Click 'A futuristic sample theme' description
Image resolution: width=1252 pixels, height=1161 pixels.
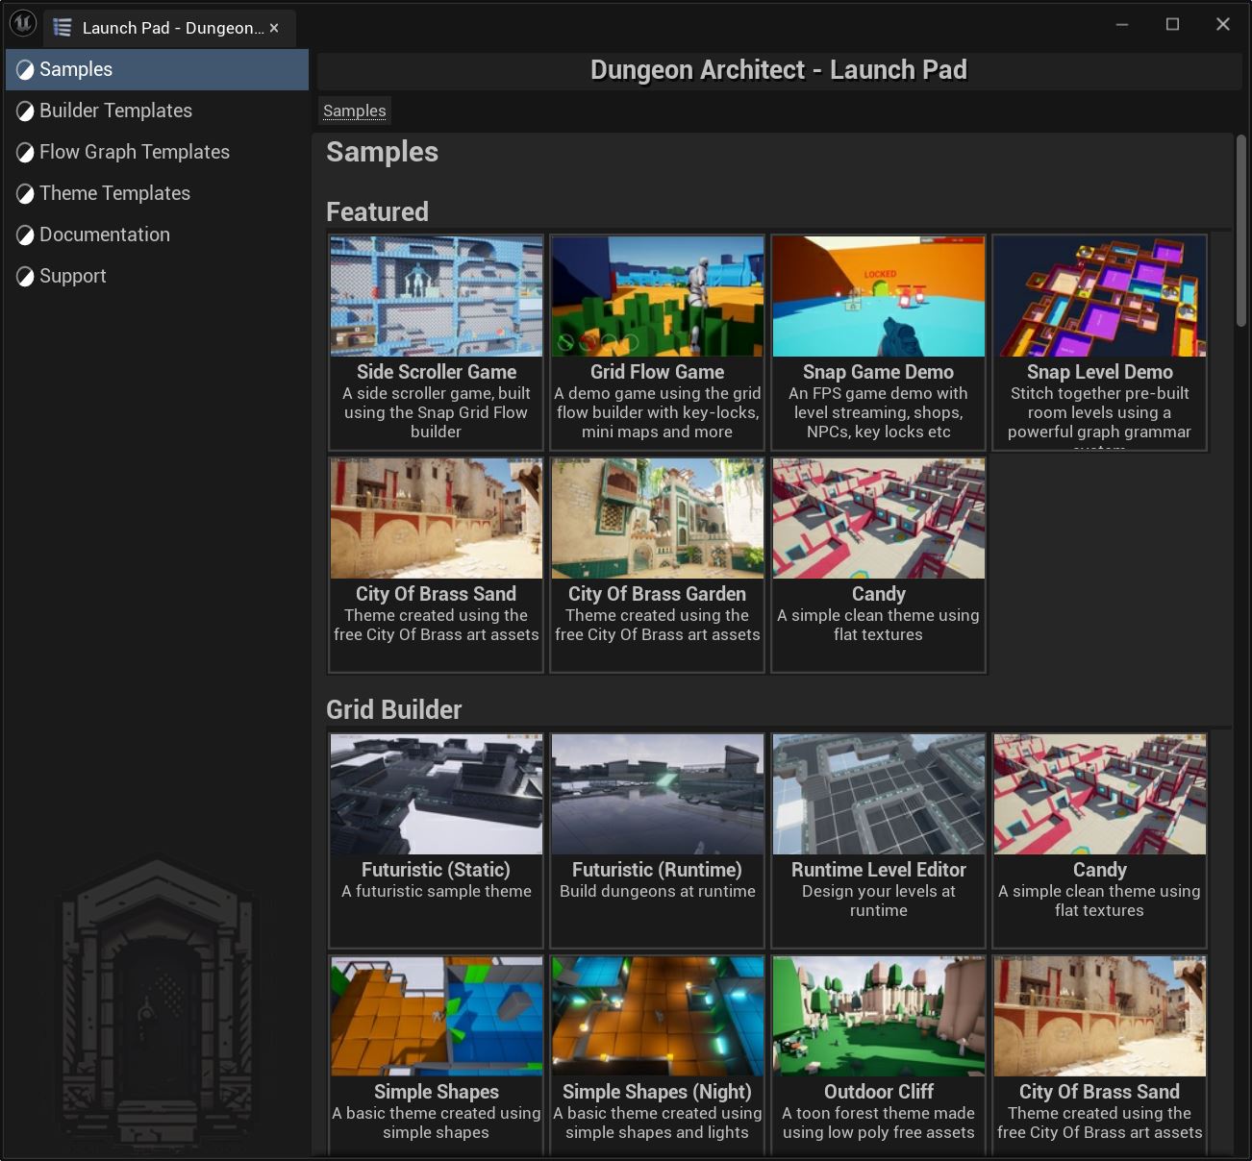coord(437,891)
